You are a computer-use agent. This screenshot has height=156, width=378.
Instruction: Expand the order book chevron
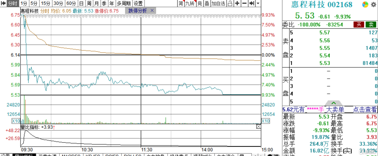coord(334,103)
